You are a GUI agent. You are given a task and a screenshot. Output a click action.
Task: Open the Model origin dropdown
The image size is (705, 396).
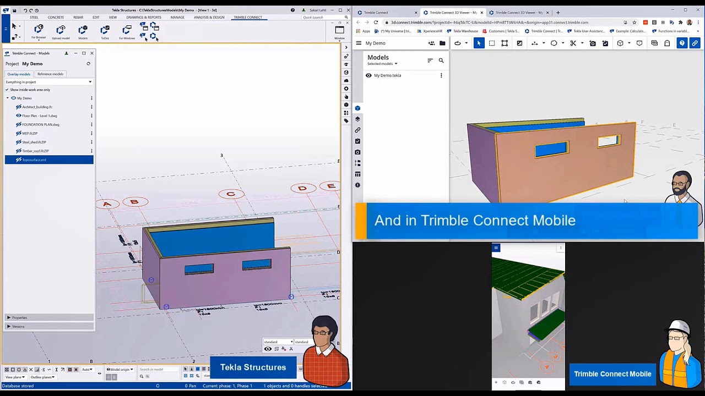[120, 370]
